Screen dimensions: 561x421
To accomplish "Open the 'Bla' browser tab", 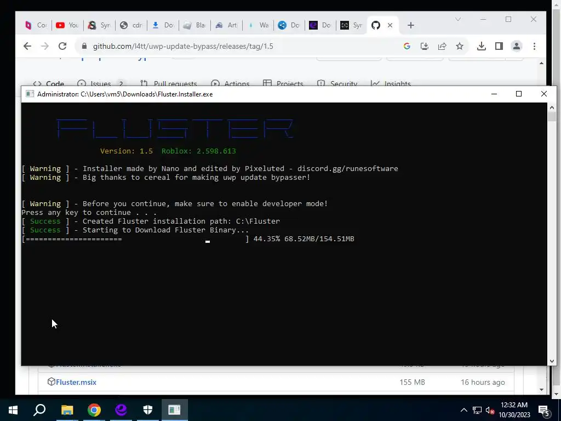I will pos(194,25).
